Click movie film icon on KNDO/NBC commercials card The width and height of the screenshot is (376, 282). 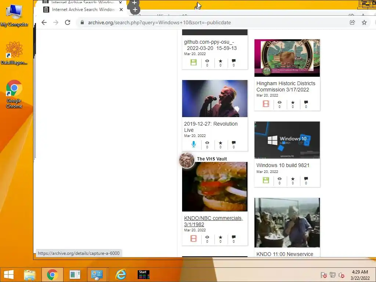tap(194, 238)
